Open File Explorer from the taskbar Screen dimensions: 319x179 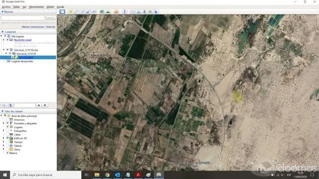tap(97, 175)
